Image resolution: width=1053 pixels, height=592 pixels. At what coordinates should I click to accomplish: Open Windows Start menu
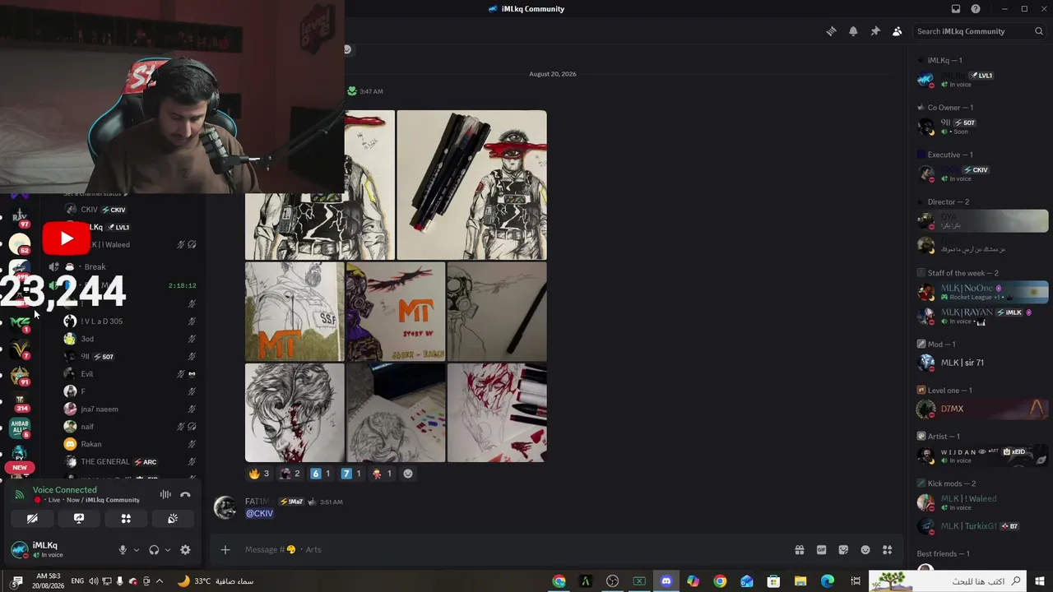[x=1041, y=581]
